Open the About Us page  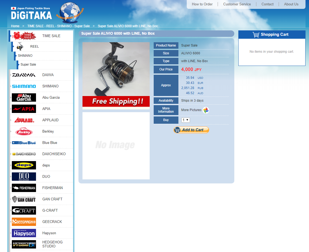tap(291, 4)
